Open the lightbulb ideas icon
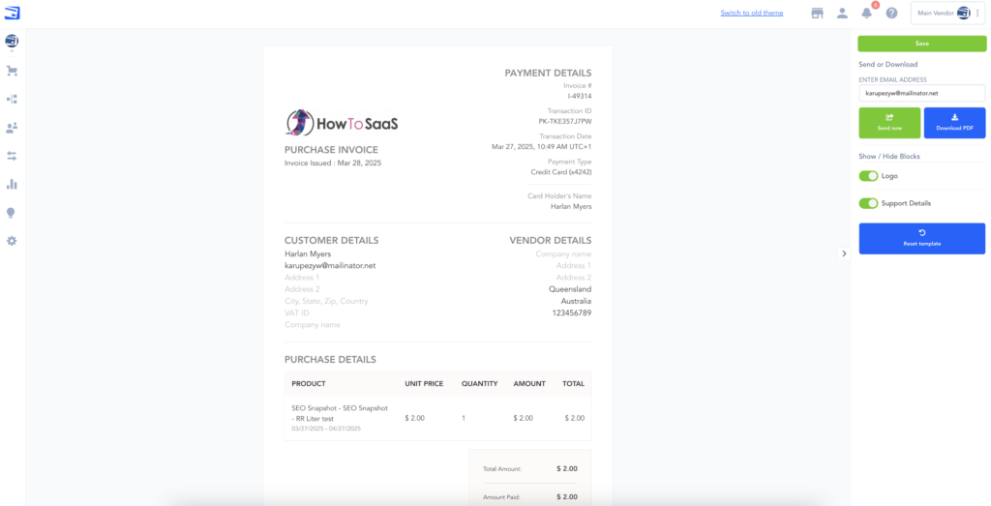Viewport: 991px width, 506px height. (x=12, y=212)
